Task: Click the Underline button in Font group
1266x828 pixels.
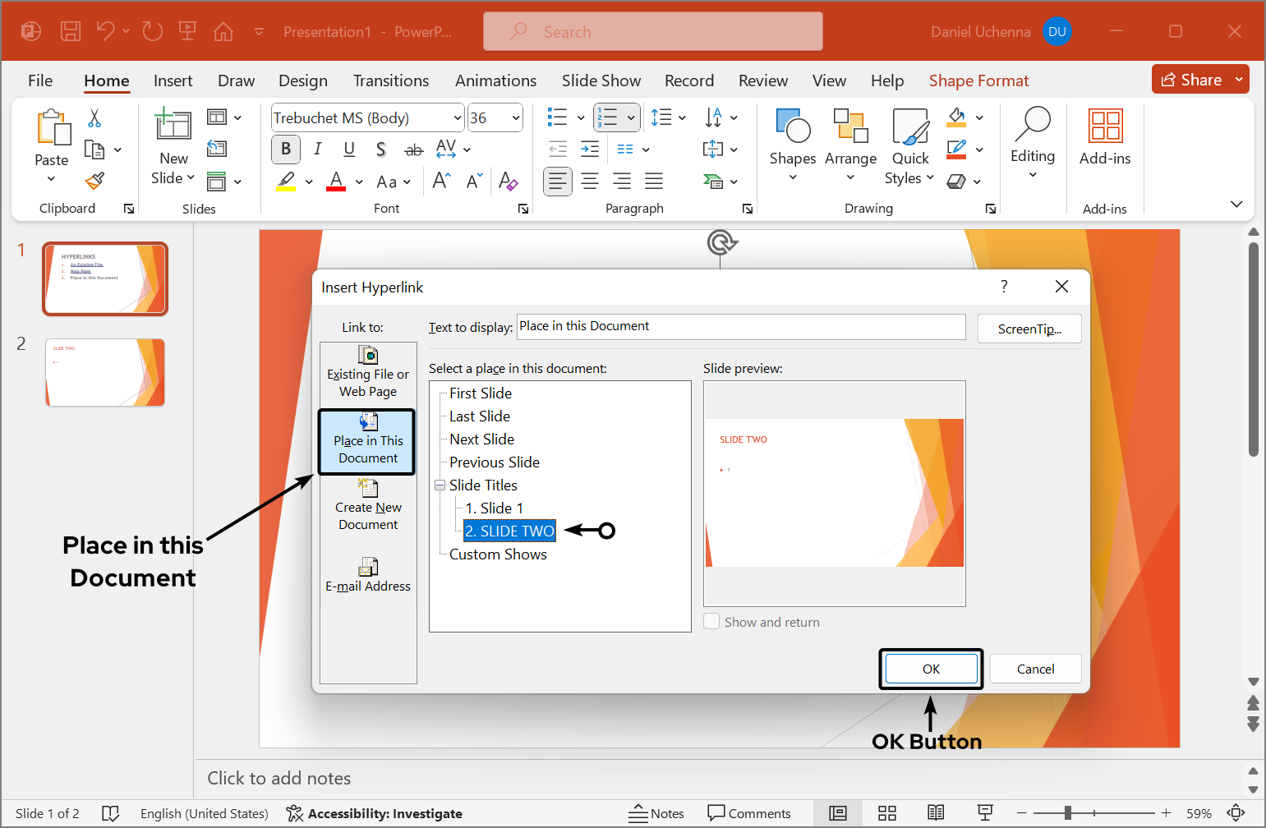Action: click(349, 149)
